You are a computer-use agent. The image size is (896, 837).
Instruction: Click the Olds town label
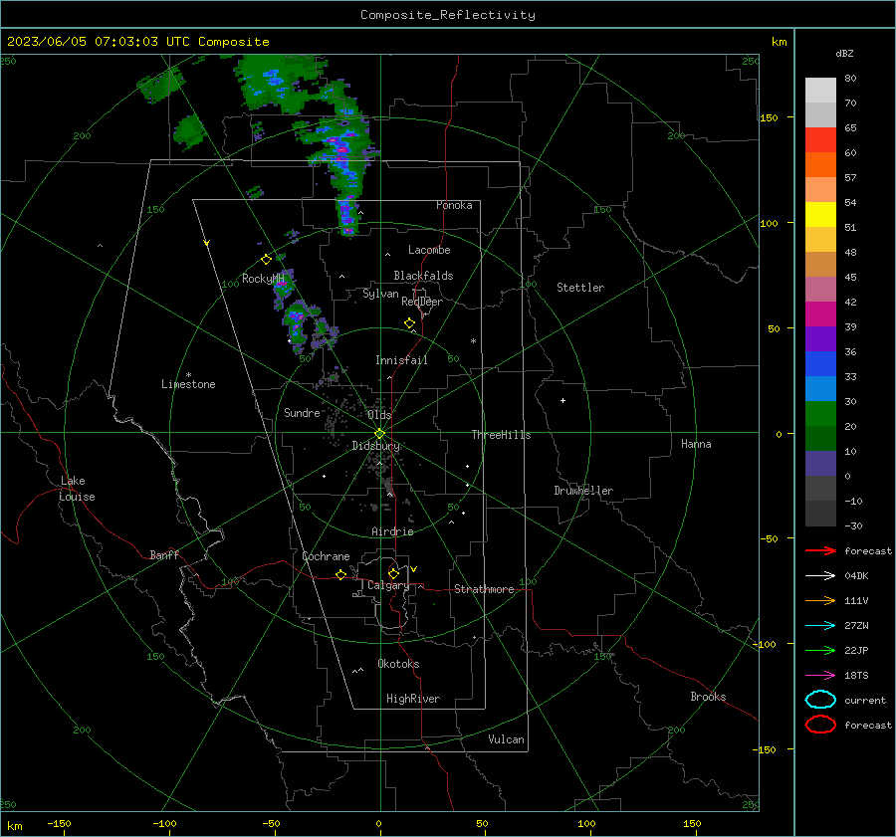(x=379, y=415)
